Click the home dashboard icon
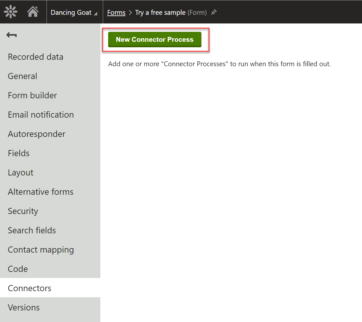 tap(34, 12)
